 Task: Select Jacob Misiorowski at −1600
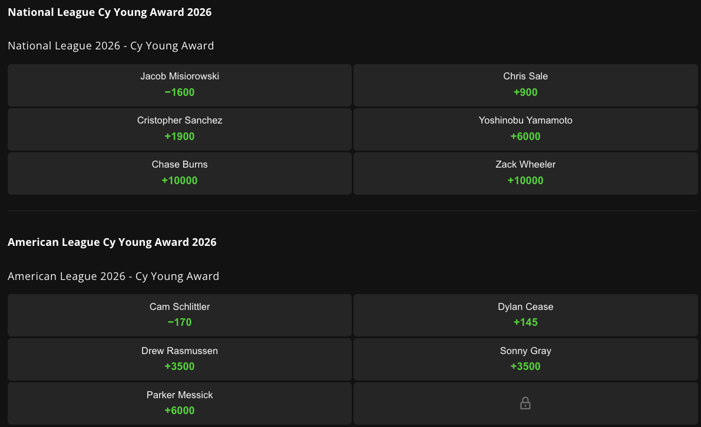point(179,85)
